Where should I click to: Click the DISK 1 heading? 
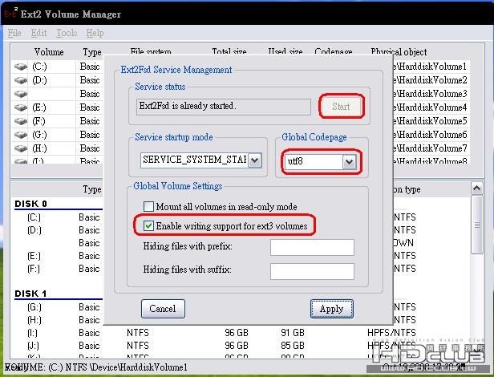(30, 294)
